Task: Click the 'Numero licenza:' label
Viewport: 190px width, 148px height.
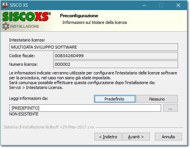Action: click(x=23, y=64)
